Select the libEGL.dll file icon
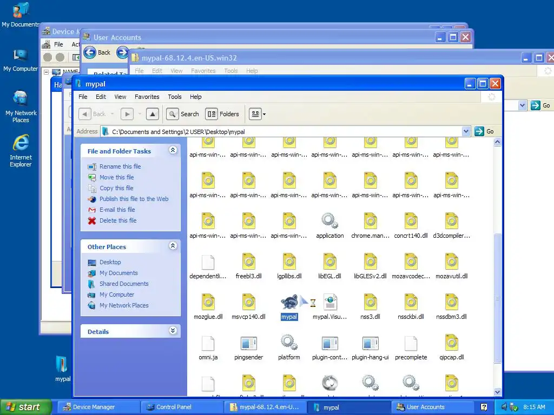 (x=329, y=262)
